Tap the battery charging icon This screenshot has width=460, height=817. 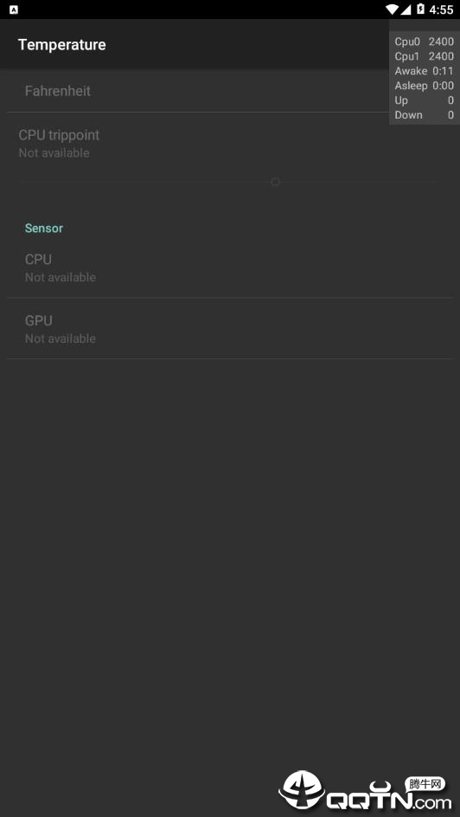420,10
